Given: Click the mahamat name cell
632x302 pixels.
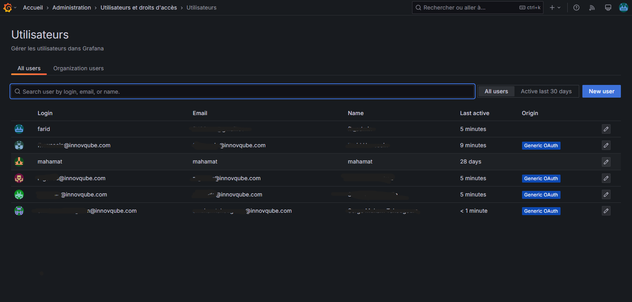Looking at the screenshot, I should (x=360, y=162).
